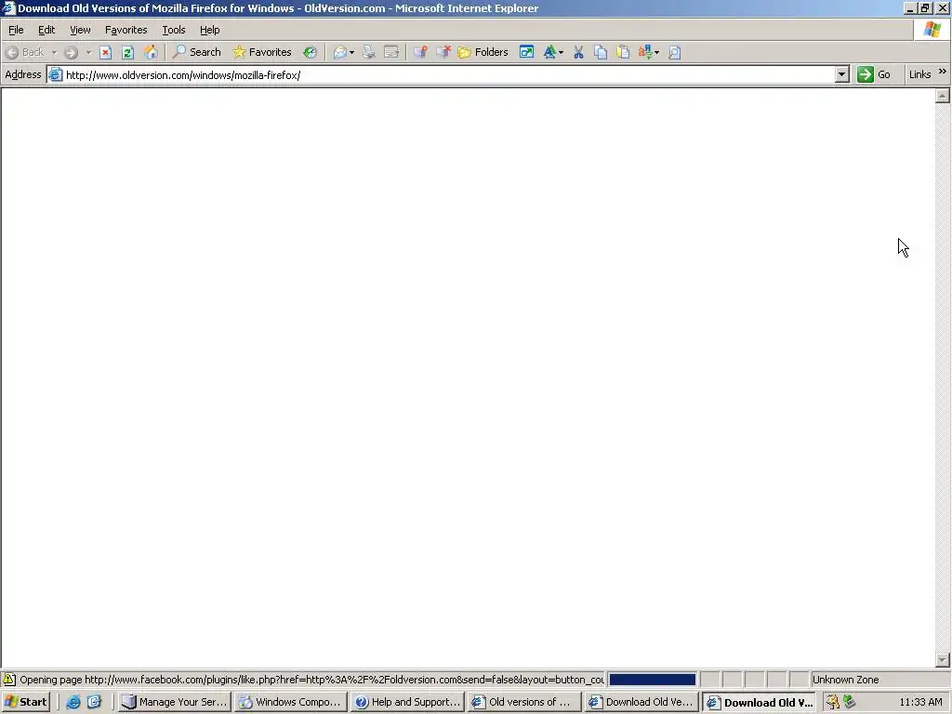Click the Encoding icon

[x=645, y=52]
